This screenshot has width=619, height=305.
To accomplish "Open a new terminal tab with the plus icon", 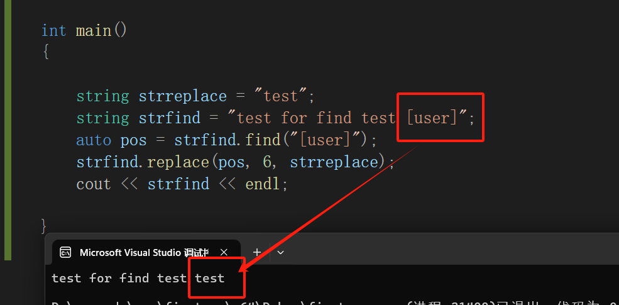I will [x=257, y=252].
